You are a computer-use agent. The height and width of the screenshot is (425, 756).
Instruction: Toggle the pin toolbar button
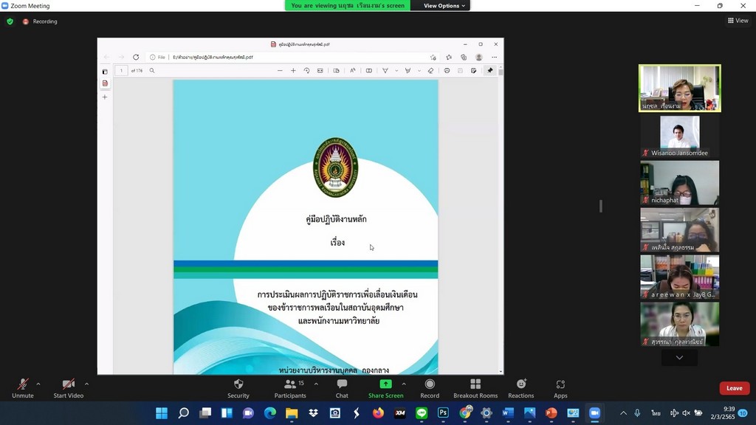[490, 70]
